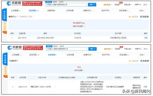Select 自主信息 side tab in lower screenshot

pos(5,70)
